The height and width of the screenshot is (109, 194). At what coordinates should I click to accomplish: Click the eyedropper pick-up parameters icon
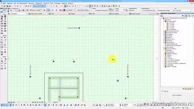coord(28,6)
